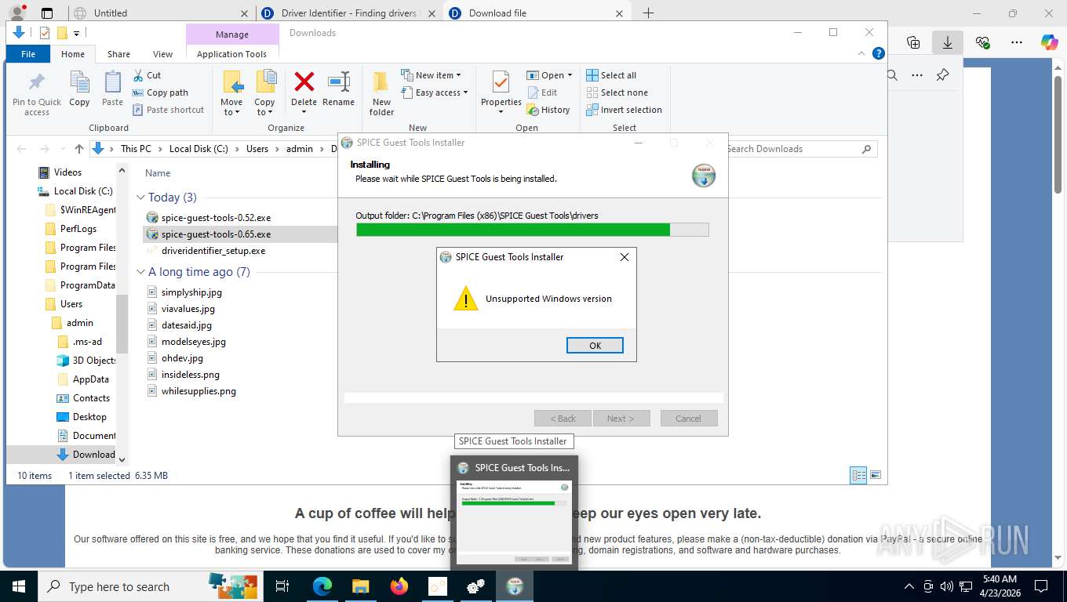Create a New folder from ribbon
The image size is (1067, 602).
tap(381, 92)
